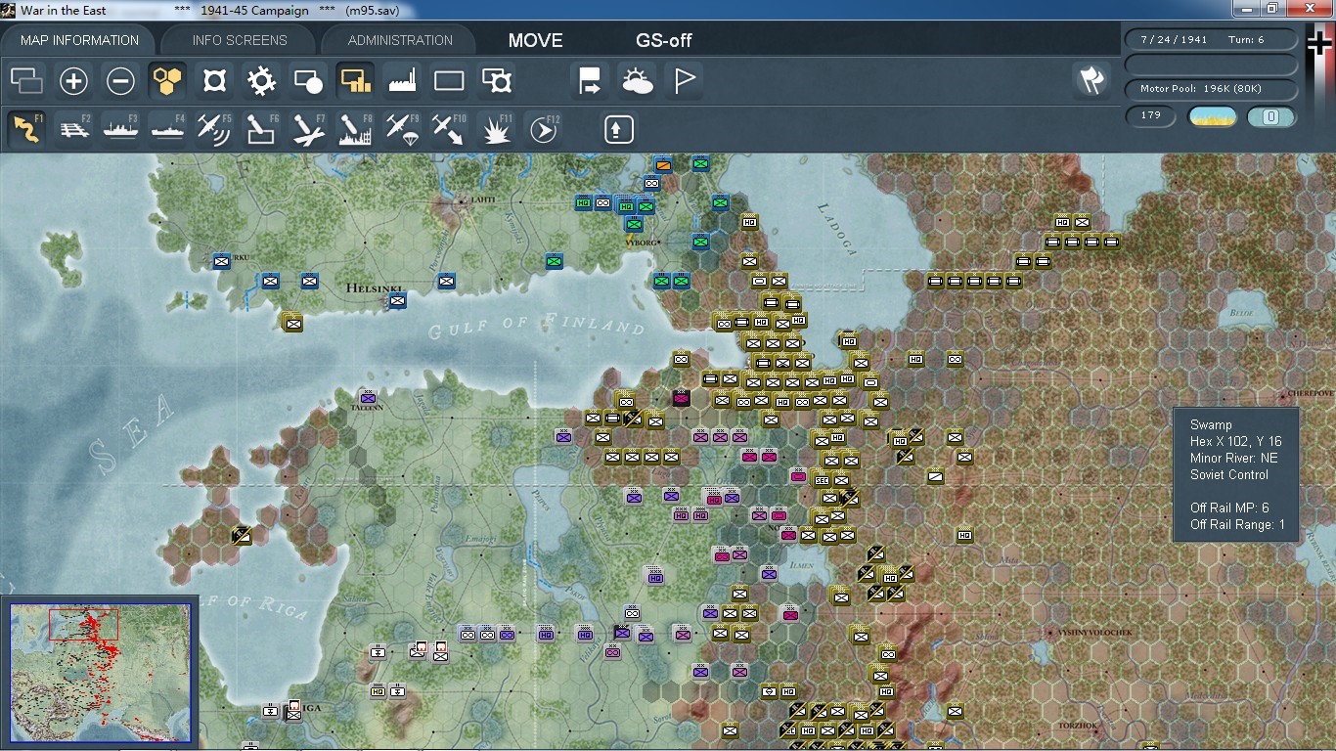Viewport: 1336px width, 751px height.
Task: Click the date and Turn 6 display
Action: pyautogui.click(x=1212, y=39)
